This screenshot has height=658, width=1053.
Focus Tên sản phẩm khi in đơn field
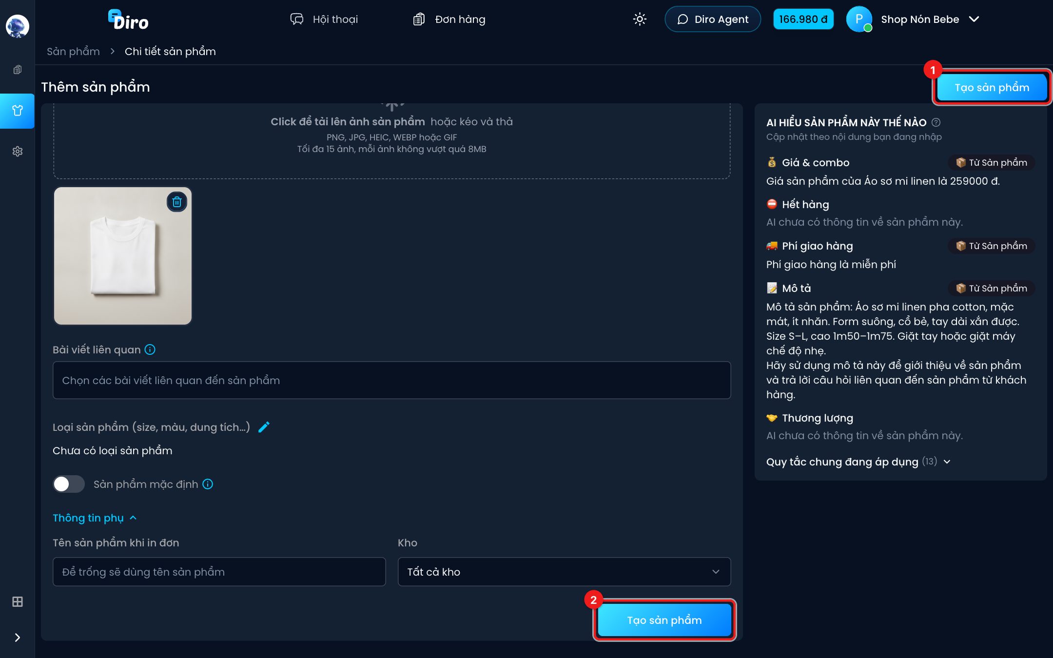[219, 572]
